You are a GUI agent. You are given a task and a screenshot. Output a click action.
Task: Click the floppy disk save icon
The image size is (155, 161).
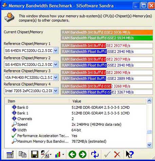[x=35, y=154]
